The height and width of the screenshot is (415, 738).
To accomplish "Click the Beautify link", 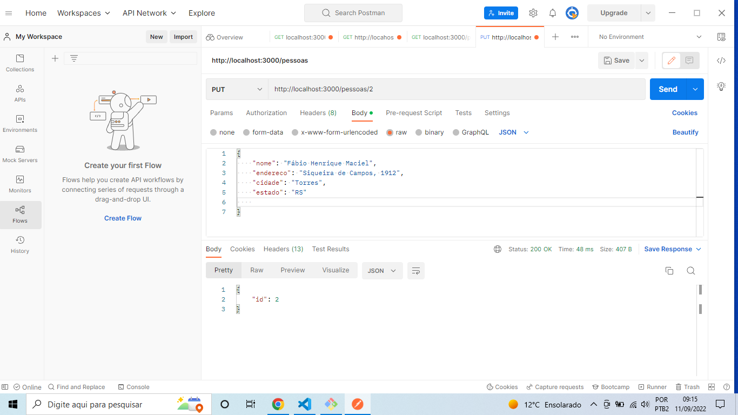I will pyautogui.click(x=686, y=132).
